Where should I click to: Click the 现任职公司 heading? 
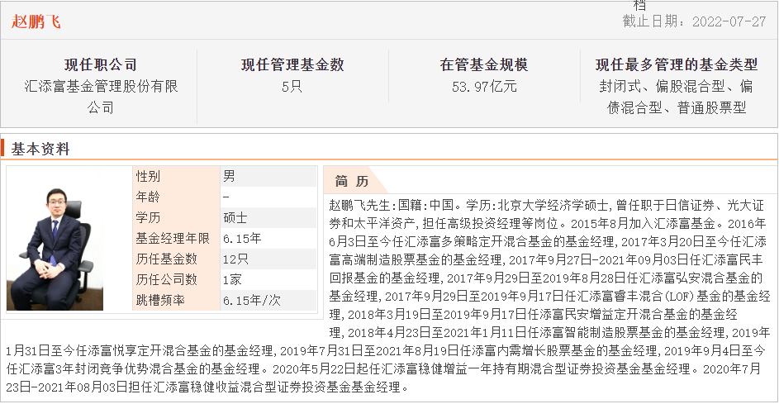click(x=100, y=64)
